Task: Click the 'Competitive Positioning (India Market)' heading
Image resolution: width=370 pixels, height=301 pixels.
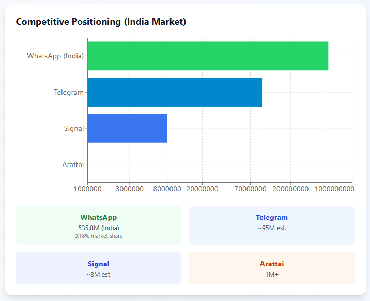Action: click(101, 22)
